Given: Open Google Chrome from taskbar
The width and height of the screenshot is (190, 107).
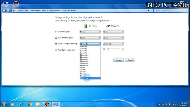Looking at the screenshot, I should 30,104.
